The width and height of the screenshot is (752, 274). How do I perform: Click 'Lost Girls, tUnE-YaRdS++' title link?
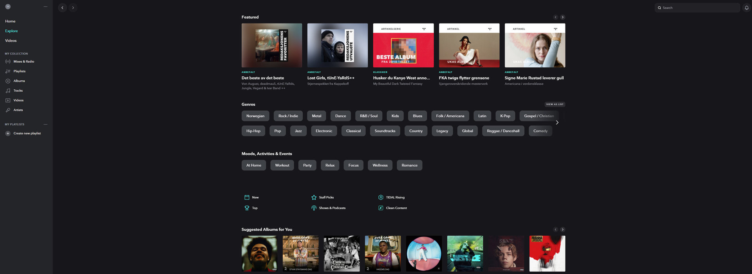tap(331, 78)
